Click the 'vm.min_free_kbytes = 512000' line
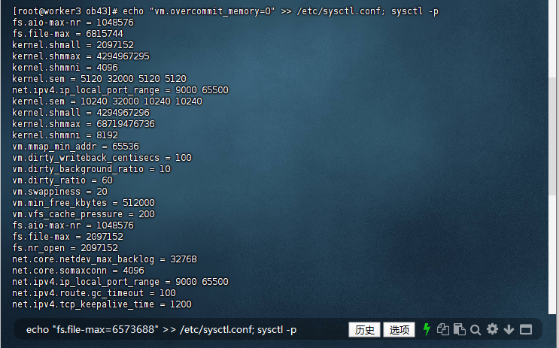Image resolution: width=559 pixels, height=348 pixels. point(84,203)
